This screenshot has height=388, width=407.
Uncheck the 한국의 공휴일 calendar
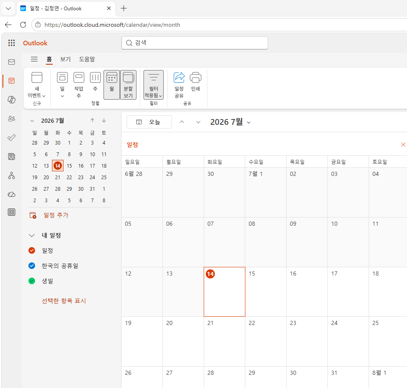click(x=32, y=266)
